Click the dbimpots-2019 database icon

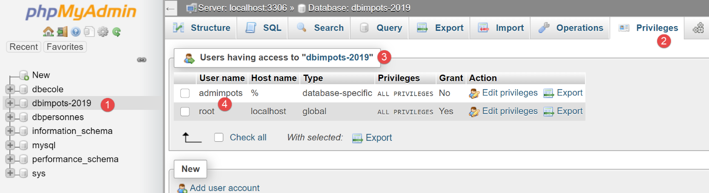(x=23, y=103)
